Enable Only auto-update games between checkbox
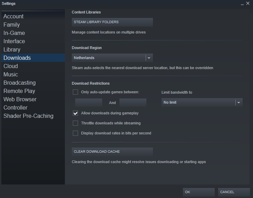 (x=75, y=92)
